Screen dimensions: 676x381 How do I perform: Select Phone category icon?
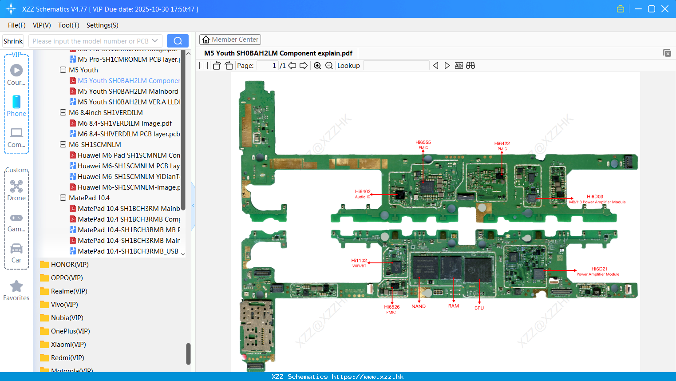point(16,106)
